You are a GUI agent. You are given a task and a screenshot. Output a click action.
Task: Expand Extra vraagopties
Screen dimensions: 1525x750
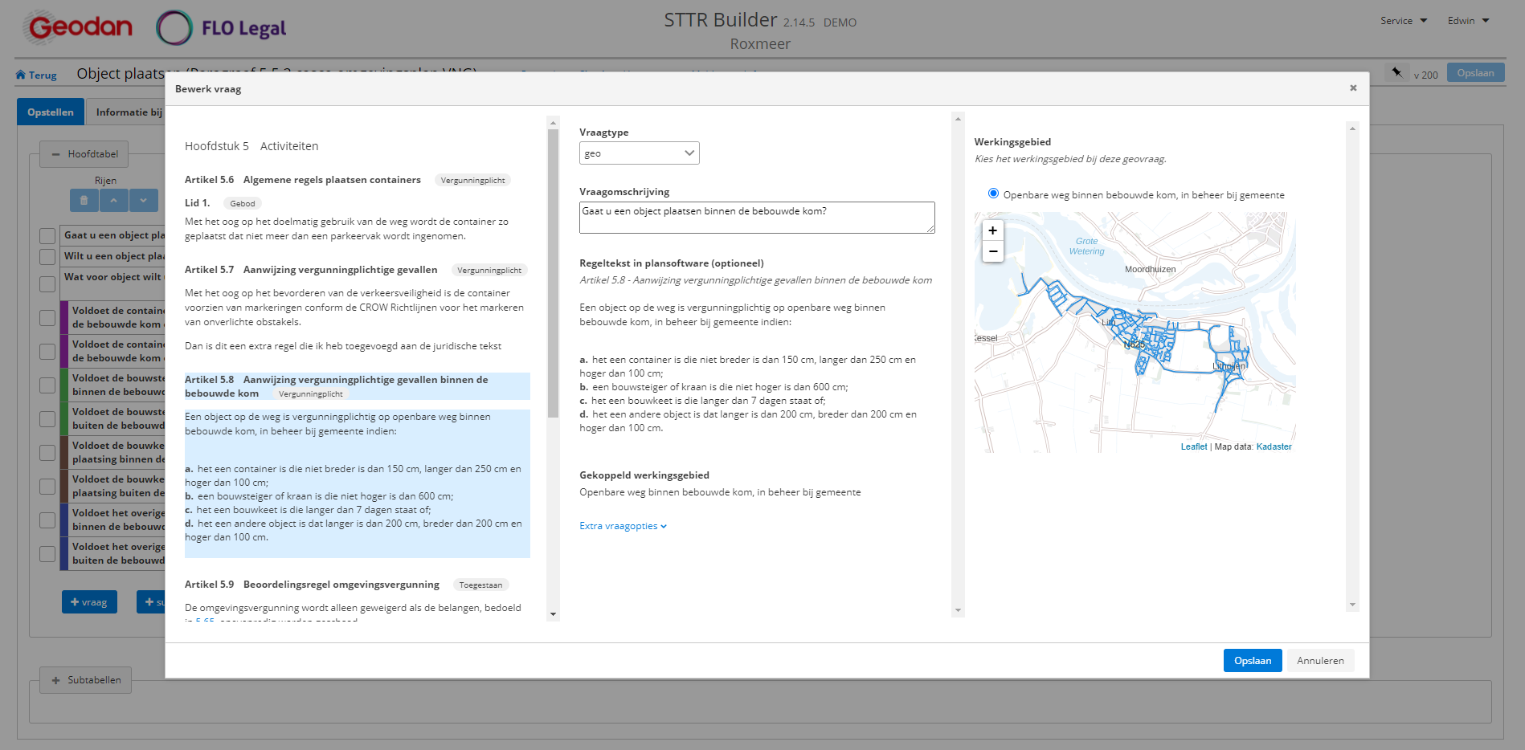623,526
